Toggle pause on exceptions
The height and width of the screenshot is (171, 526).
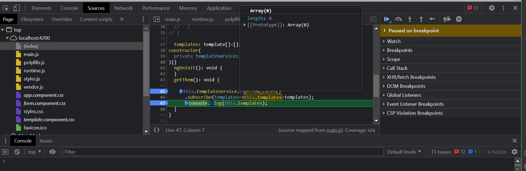pos(459,19)
